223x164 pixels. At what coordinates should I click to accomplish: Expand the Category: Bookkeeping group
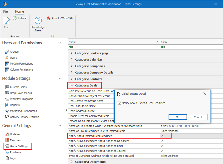(x=71, y=53)
